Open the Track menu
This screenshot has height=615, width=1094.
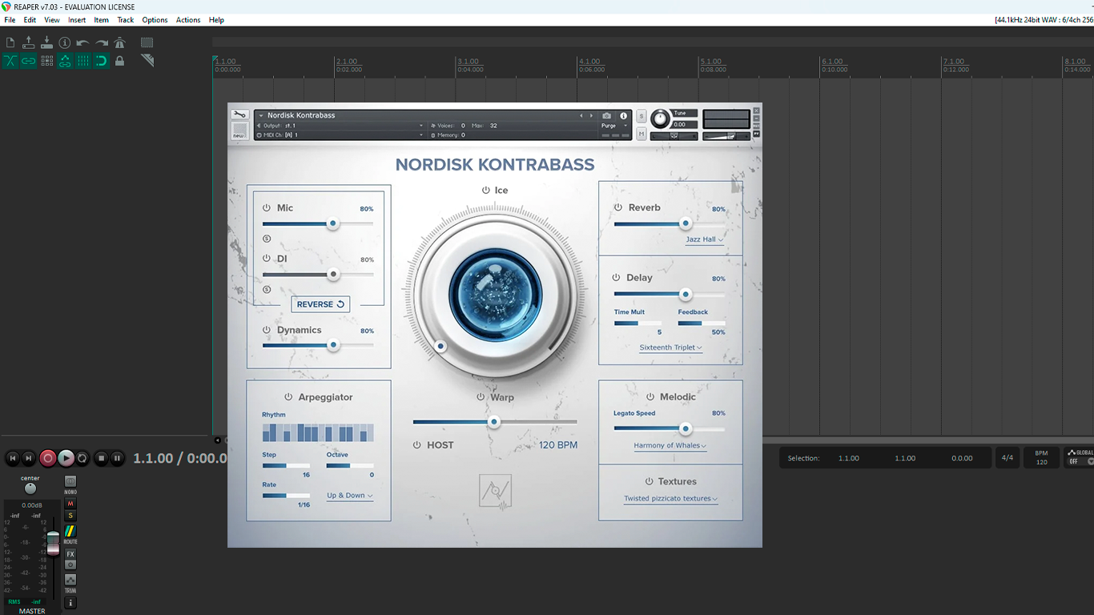pyautogui.click(x=126, y=20)
